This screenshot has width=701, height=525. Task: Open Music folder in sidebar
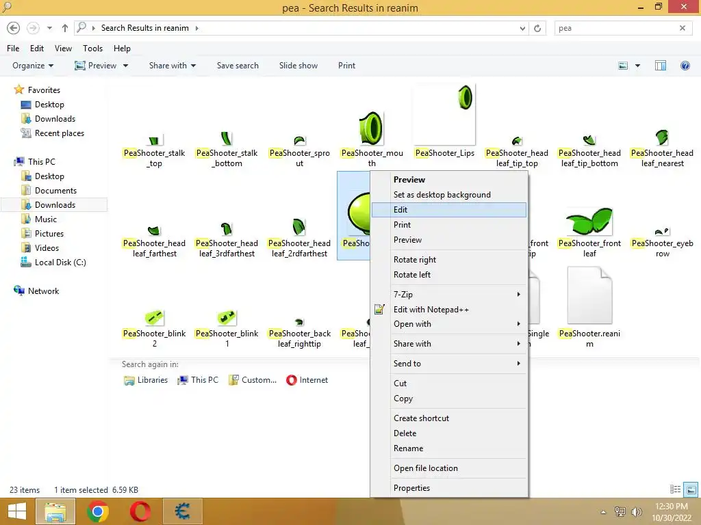pyautogui.click(x=46, y=219)
